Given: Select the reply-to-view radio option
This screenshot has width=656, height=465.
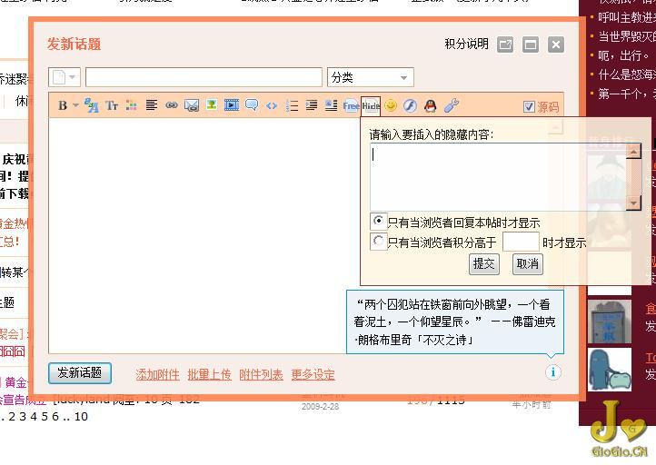Looking at the screenshot, I should point(379,221).
